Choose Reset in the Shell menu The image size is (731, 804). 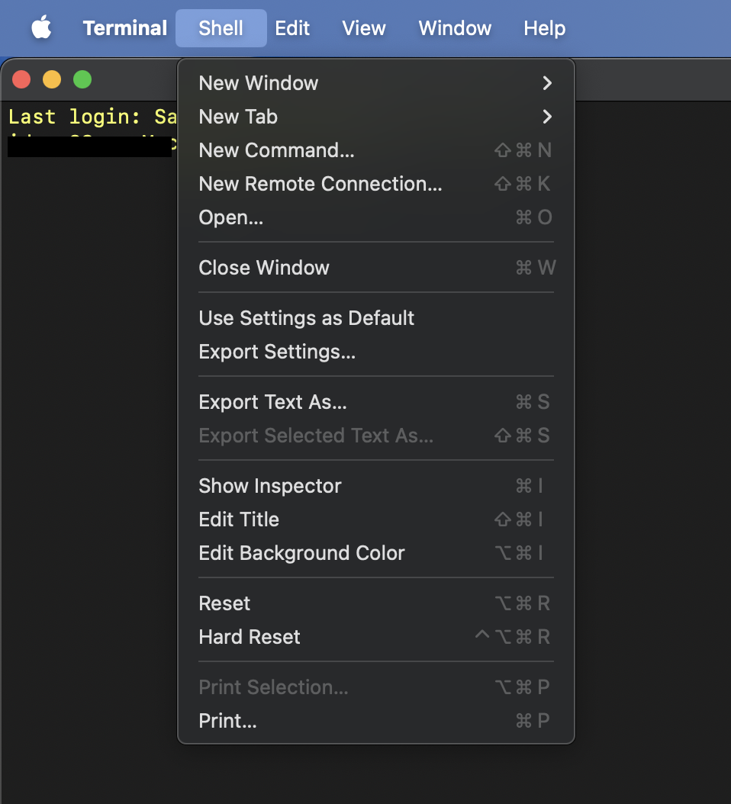376,603
